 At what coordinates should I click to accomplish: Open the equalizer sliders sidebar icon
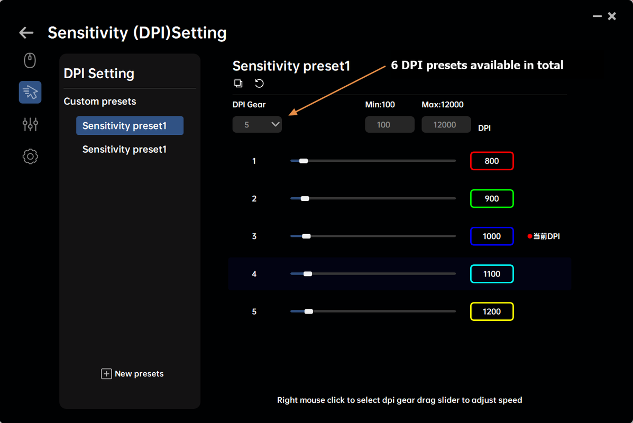[30, 124]
